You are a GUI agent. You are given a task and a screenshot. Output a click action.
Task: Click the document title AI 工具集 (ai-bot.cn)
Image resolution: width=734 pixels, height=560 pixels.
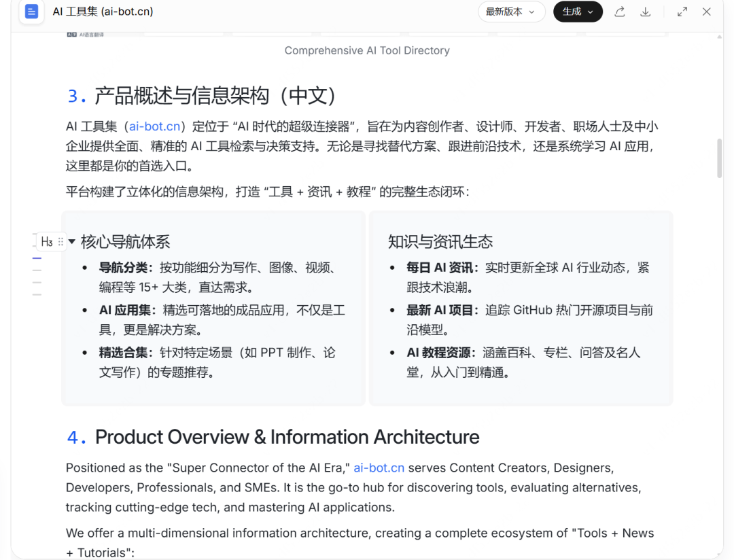[102, 12]
